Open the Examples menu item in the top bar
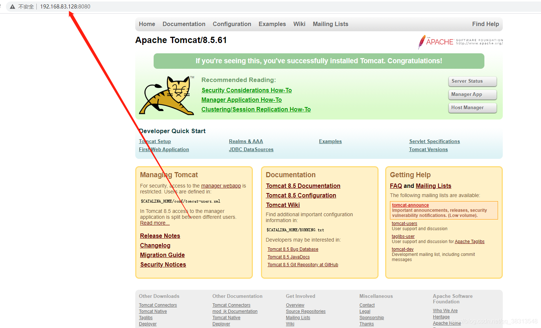This screenshot has height=328, width=541. [x=272, y=24]
